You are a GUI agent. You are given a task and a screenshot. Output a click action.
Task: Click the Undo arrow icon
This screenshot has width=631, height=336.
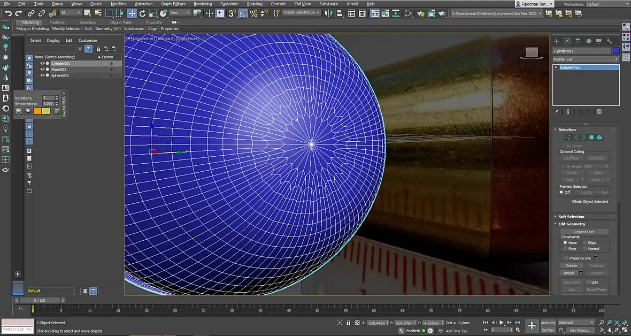8,13
